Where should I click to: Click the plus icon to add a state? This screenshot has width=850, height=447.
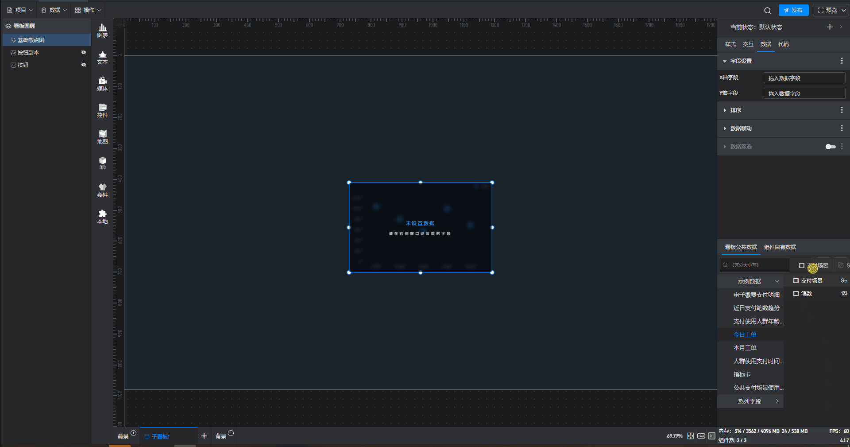(x=830, y=27)
